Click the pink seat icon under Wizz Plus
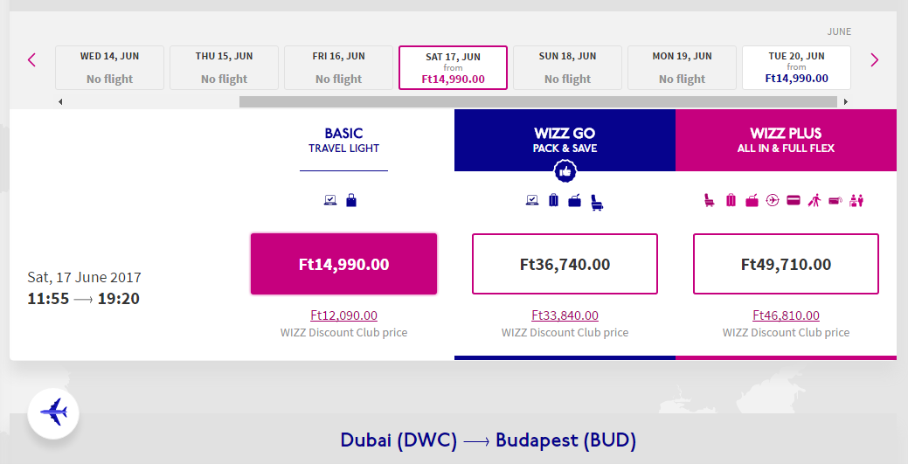The height and width of the screenshot is (464, 908). point(709,201)
